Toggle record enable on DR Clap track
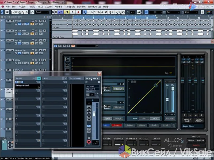The image size is (214, 160). (x=33, y=41)
